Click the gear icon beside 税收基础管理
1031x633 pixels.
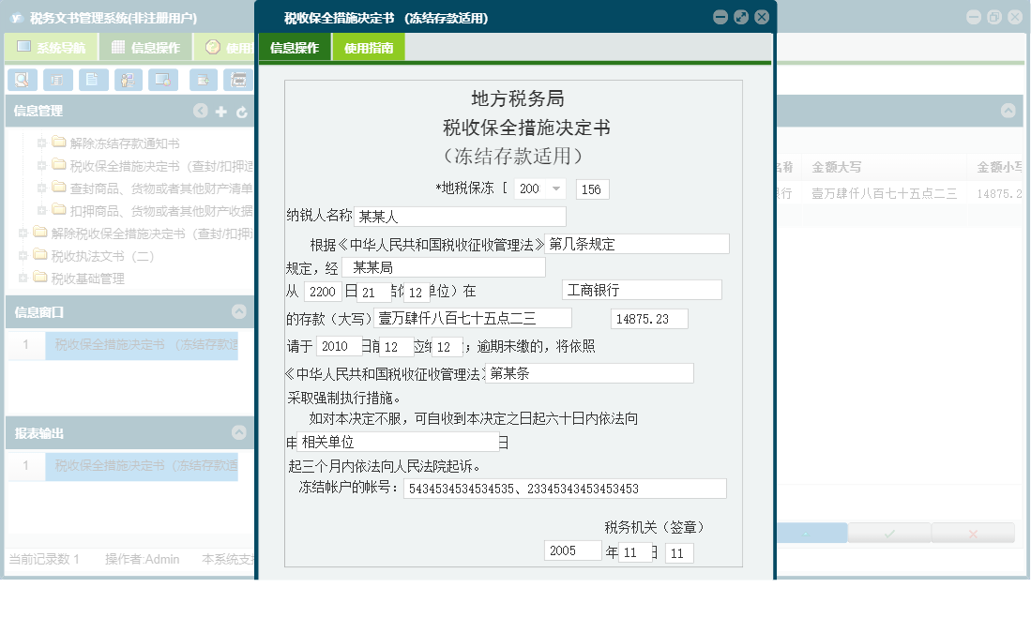[23, 276]
